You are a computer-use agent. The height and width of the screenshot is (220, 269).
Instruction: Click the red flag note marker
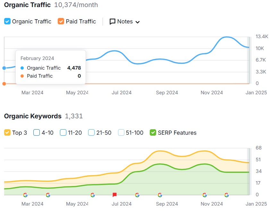click(x=114, y=195)
